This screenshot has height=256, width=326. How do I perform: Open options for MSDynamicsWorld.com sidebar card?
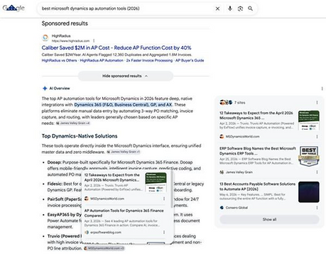317,137
